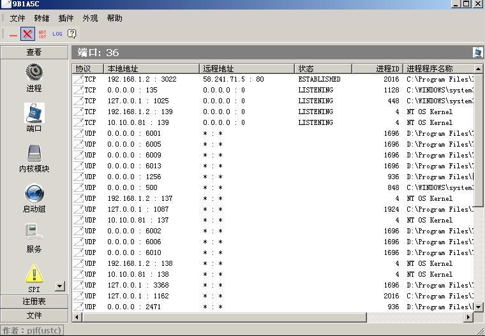Open the LOG toolbar button
Image resolution: width=485 pixels, height=336 pixels.
(x=57, y=34)
